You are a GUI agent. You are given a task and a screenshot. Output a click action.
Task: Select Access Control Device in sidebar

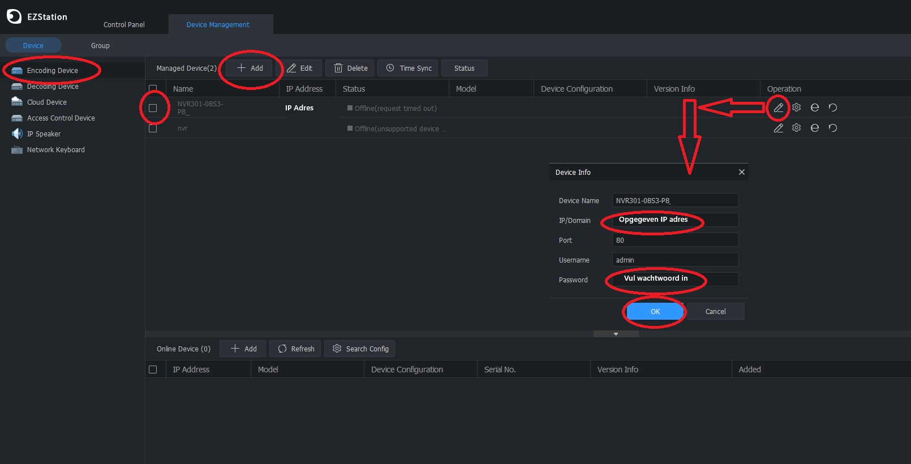(61, 118)
